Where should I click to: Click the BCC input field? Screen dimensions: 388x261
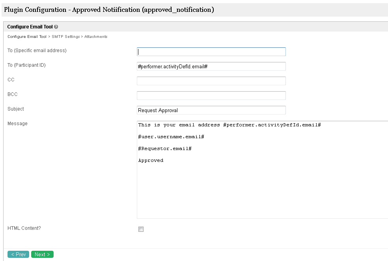211,96
